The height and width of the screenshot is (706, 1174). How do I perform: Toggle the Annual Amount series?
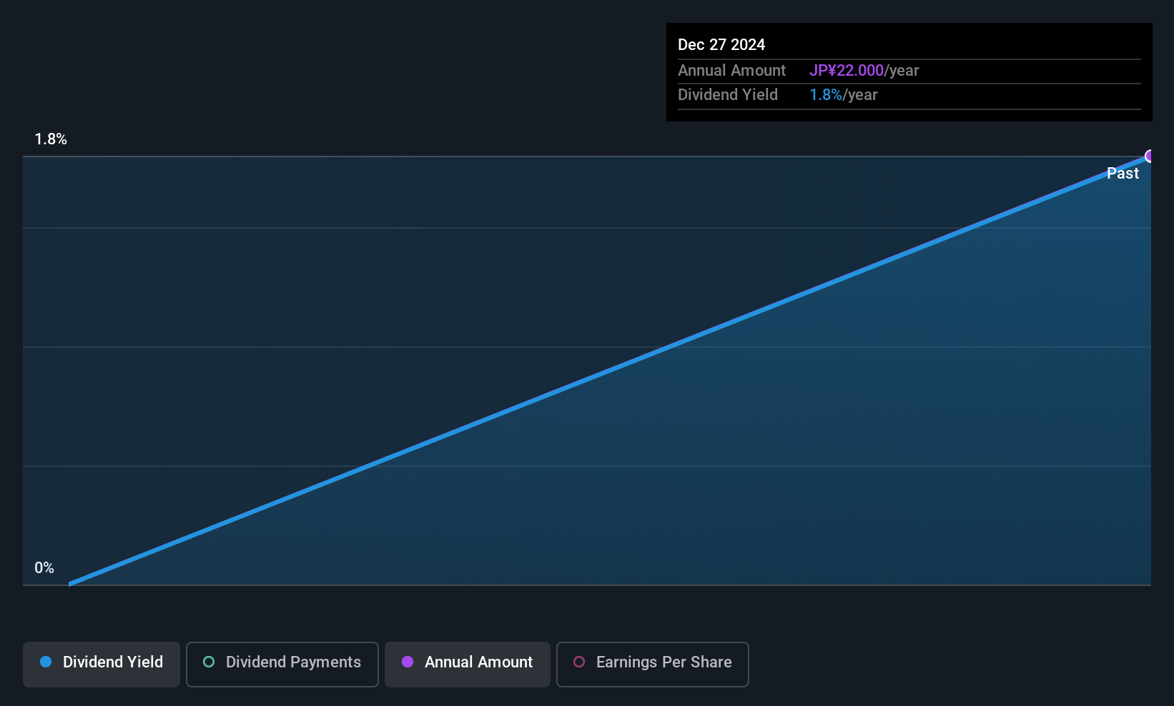point(468,664)
